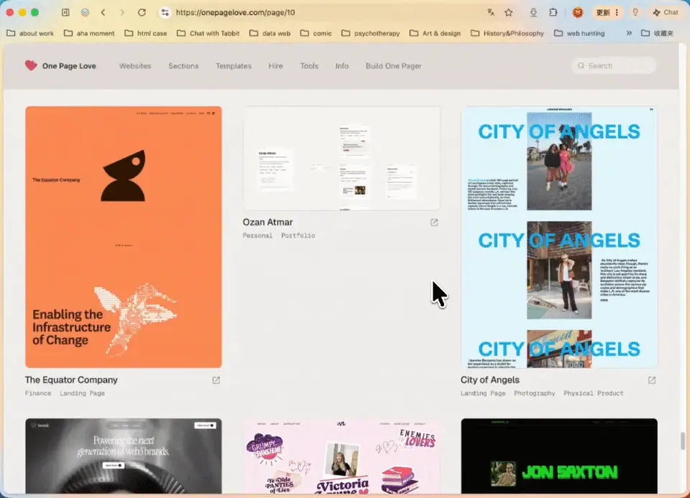This screenshot has height=498, width=690.
Task: Click the lightbulb icon in toolbar
Action: [635, 12]
